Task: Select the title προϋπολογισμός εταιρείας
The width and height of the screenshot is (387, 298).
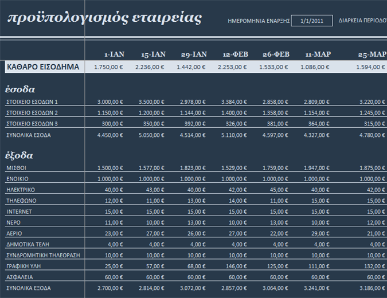Action: coord(105,18)
